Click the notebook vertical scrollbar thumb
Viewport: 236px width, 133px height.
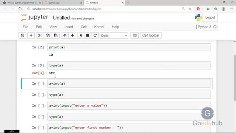tap(235, 78)
